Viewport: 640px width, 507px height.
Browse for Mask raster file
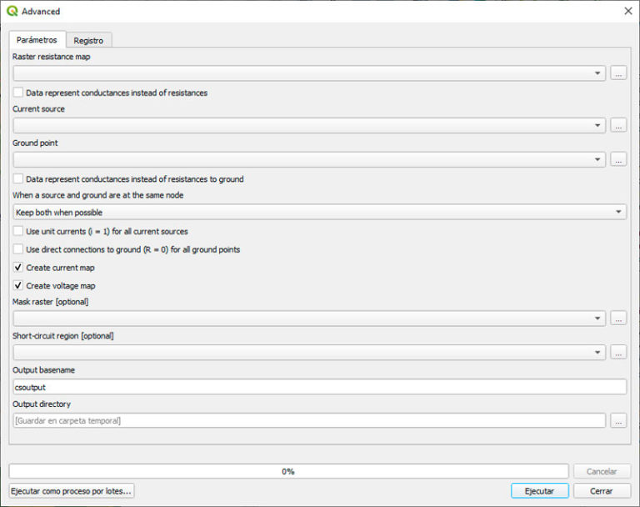[x=618, y=319]
